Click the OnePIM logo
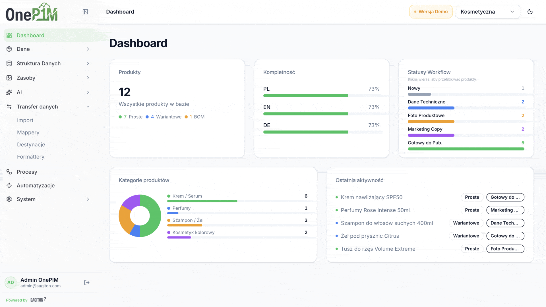Image resolution: width=546 pixels, height=307 pixels. point(32,12)
